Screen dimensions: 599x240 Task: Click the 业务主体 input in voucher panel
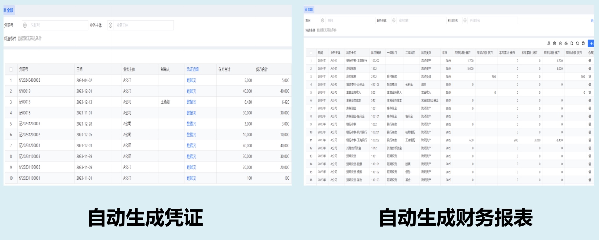tap(144, 25)
